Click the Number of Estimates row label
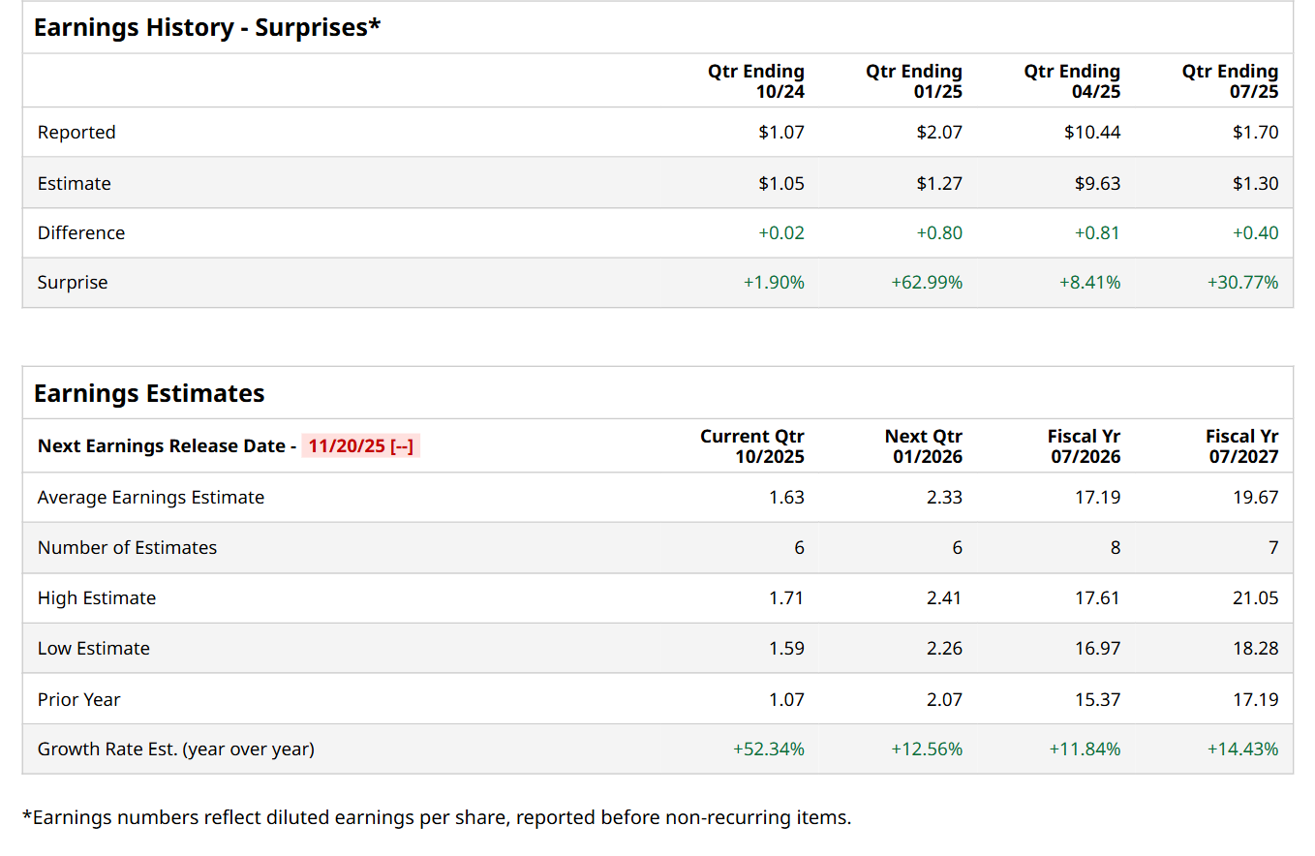 click(127, 548)
